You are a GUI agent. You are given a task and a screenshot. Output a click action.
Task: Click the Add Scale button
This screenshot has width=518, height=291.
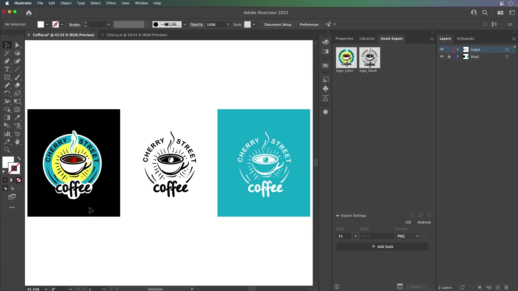tap(383, 246)
